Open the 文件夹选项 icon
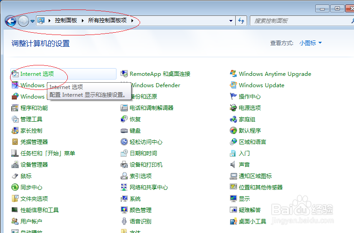The width and height of the screenshot is (354, 233). [15, 198]
